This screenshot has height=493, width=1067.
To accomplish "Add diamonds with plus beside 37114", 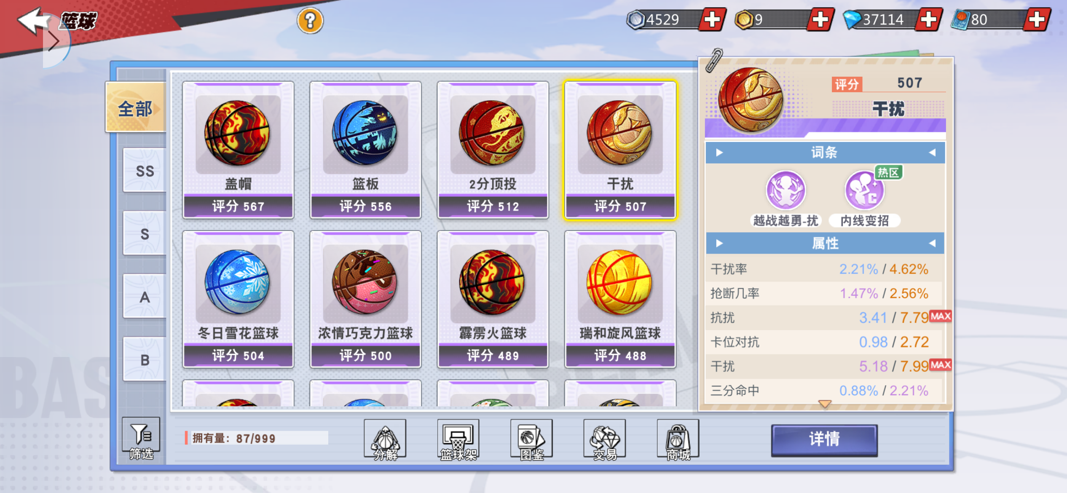I will 928,19.
